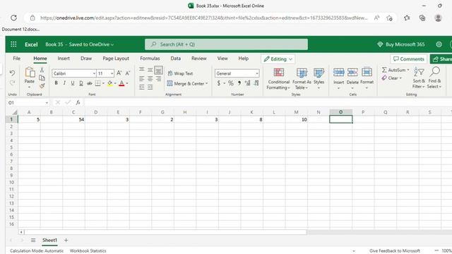Open the cell Styles gallery
Viewport: 452px width, 254px height.
coord(319,79)
